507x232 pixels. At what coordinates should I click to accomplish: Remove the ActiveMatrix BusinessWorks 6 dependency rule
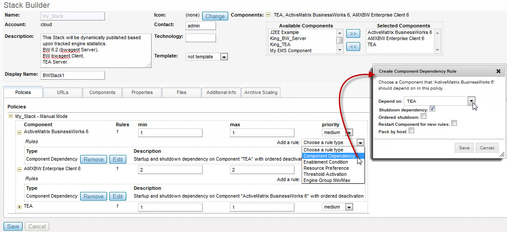(x=93, y=159)
